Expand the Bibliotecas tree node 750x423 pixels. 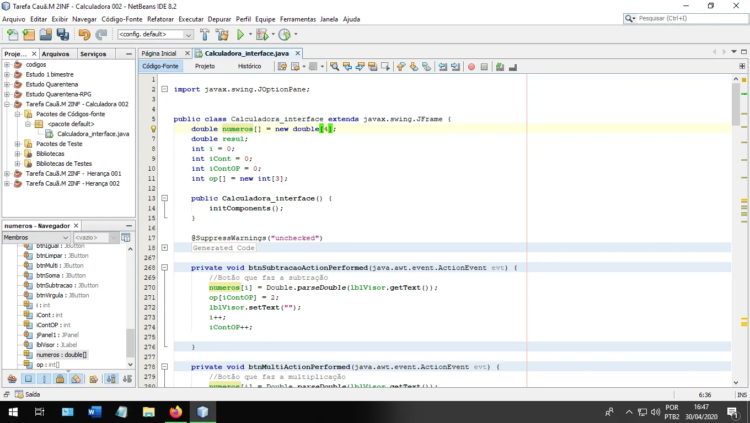[x=17, y=154]
